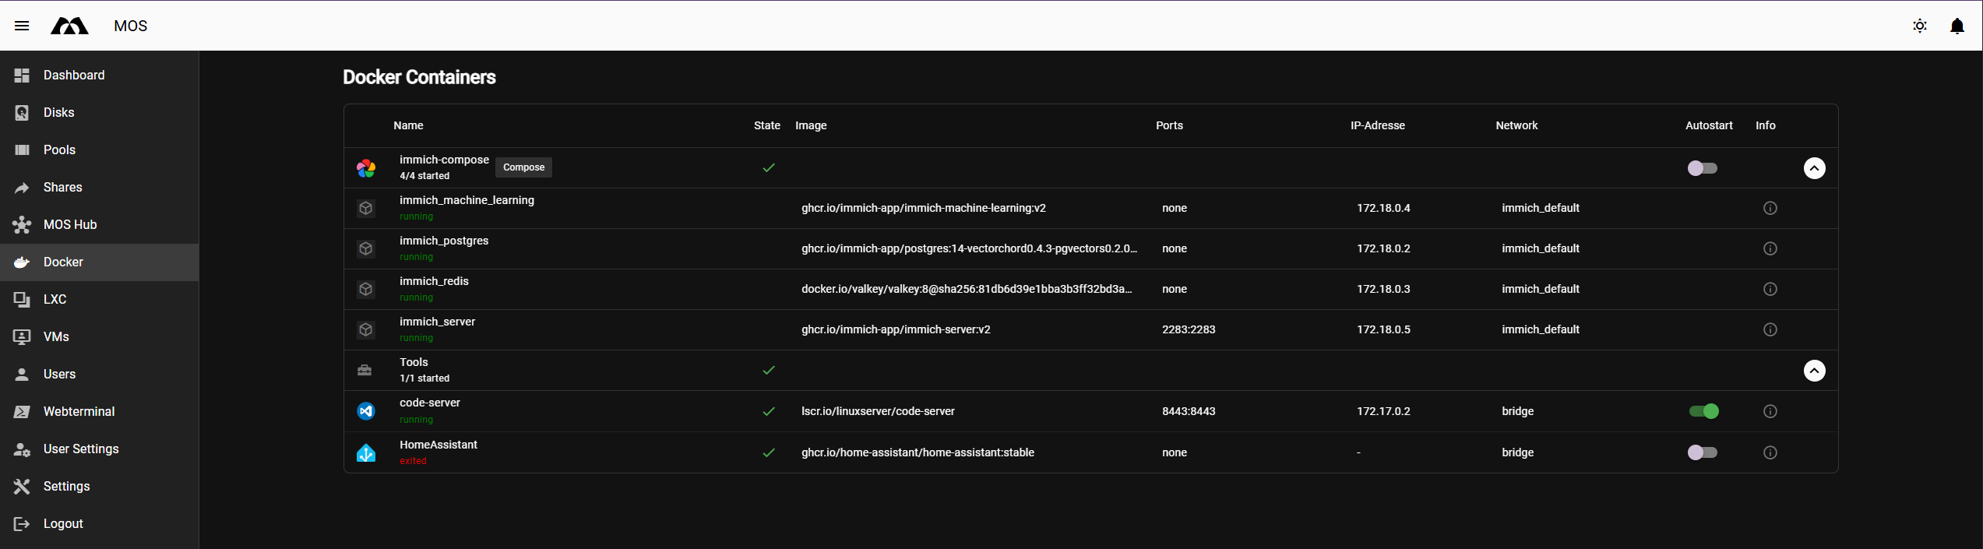
Task: Show info for immich_postgres
Action: click(x=1770, y=248)
